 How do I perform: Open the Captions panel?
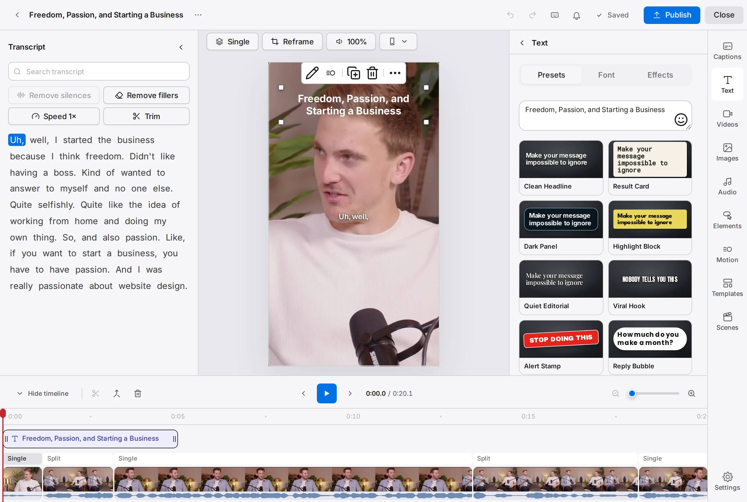727,51
